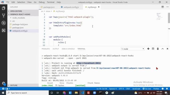Open Cortana circle on taskbar
The width and height of the screenshot is (170, 95).
52,93
